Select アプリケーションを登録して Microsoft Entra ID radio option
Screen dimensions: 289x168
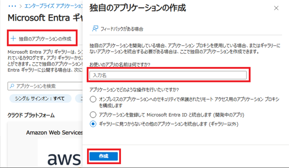pyautogui.click(x=93, y=115)
